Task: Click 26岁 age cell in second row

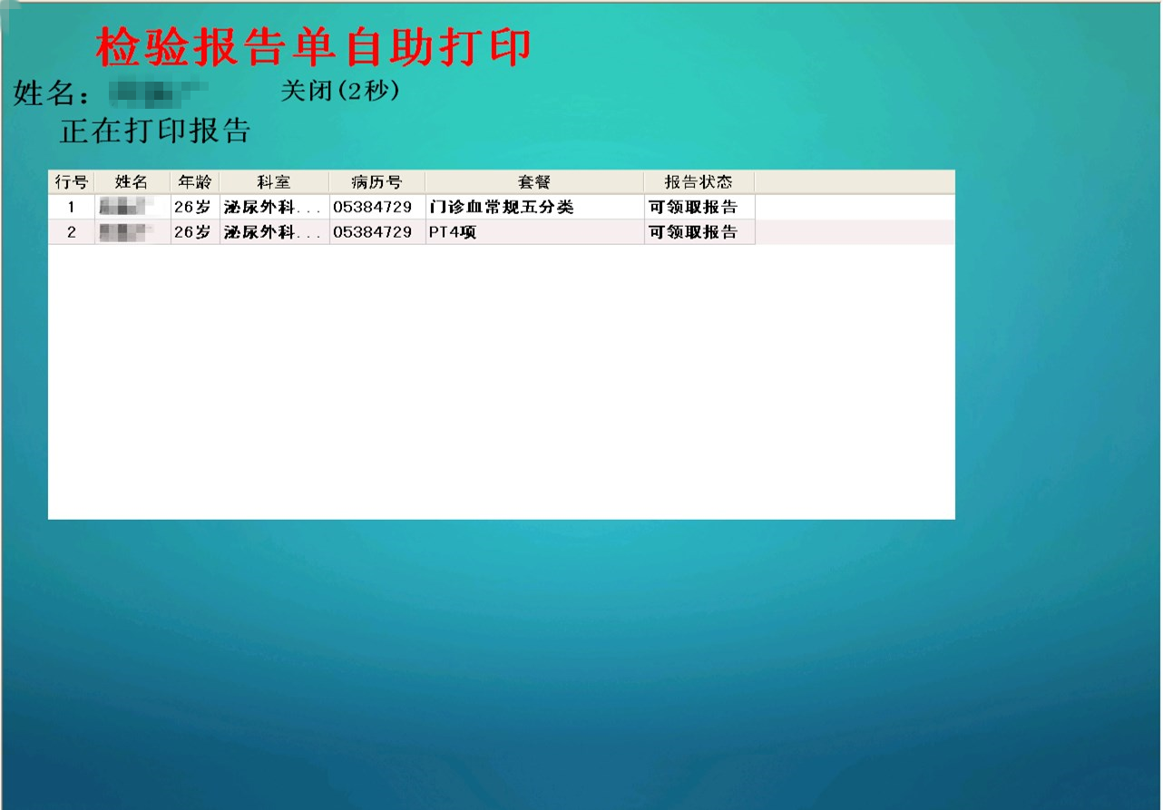Action: [x=191, y=232]
